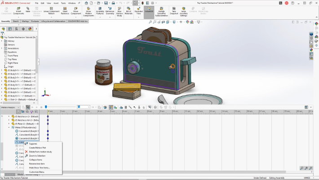Viewport: 319px width, 180px height.
Task: Click the Edit Appearance color ball in view toolbar
Action: [x=187, y=22]
